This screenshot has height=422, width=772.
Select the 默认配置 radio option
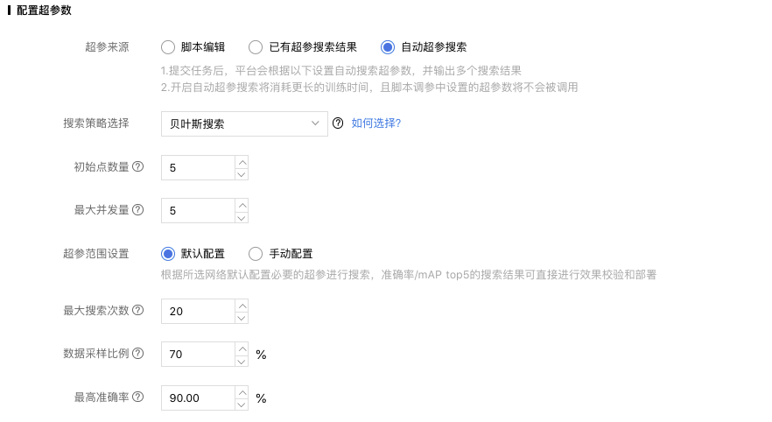[x=168, y=254]
